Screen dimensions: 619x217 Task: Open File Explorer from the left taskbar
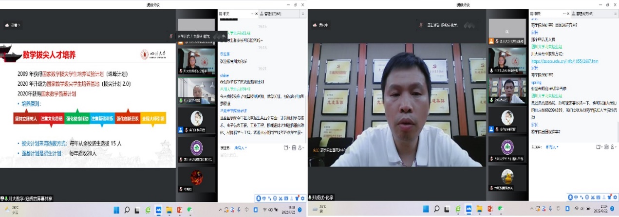pyautogui.click(x=169, y=210)
